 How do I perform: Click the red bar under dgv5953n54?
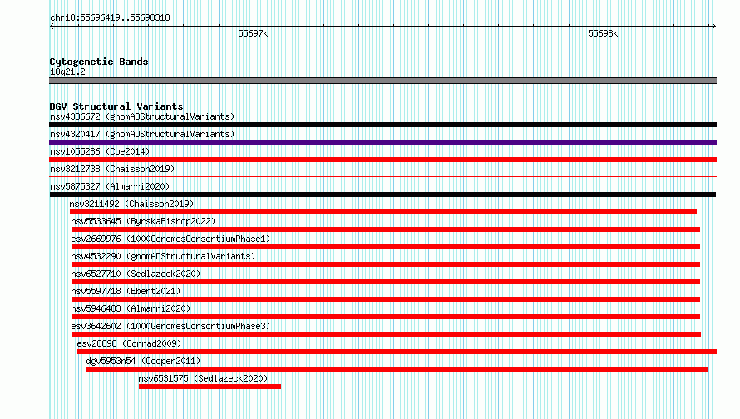point(397,369)
